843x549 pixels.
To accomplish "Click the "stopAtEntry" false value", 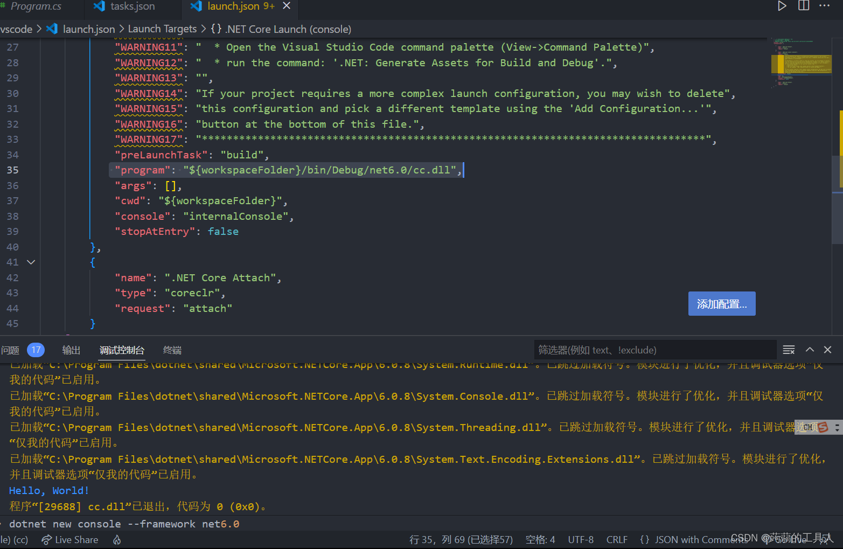I will (x=223, y=232).
